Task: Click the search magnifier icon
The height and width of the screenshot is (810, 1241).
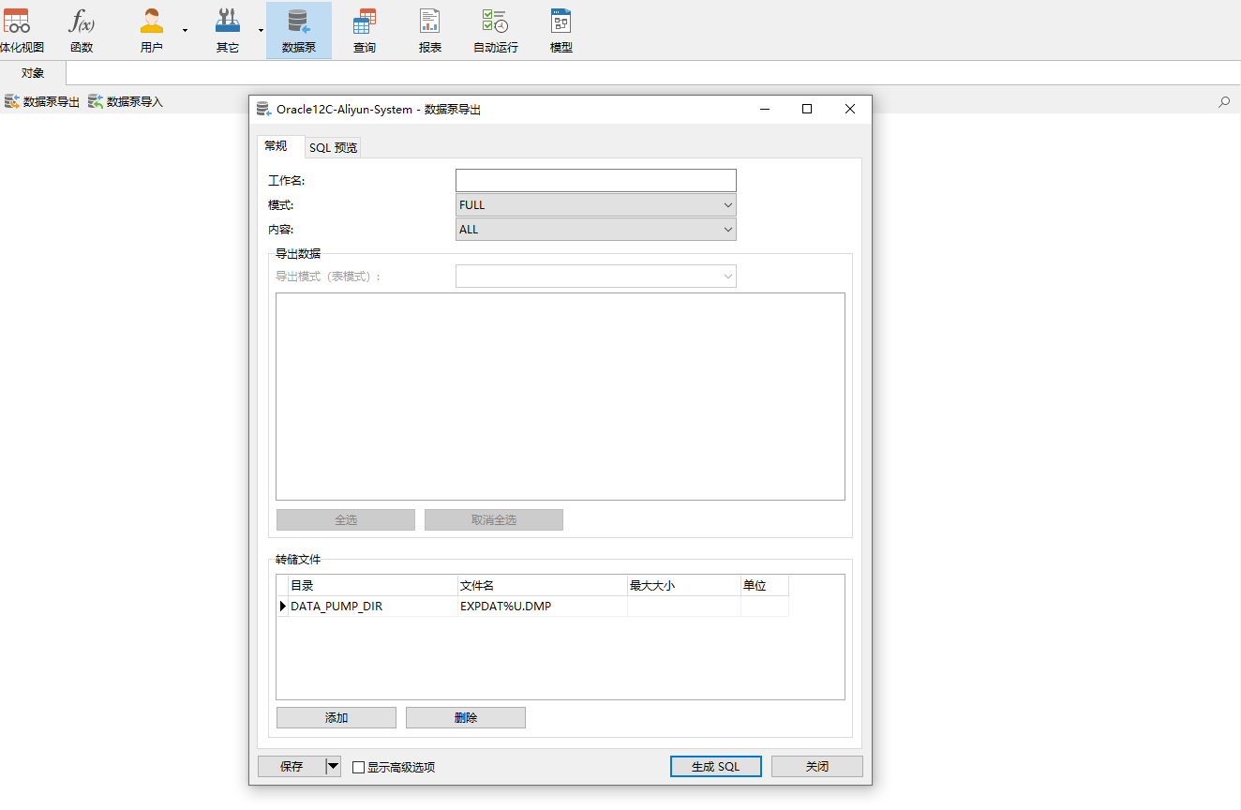Action: [x=1224, y=101]
